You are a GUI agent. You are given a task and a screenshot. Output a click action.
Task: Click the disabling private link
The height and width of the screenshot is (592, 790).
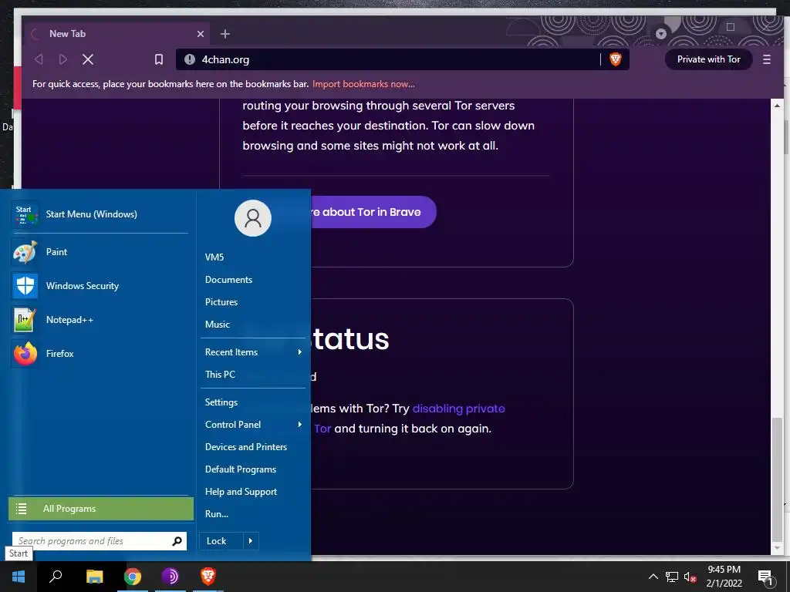458,409
